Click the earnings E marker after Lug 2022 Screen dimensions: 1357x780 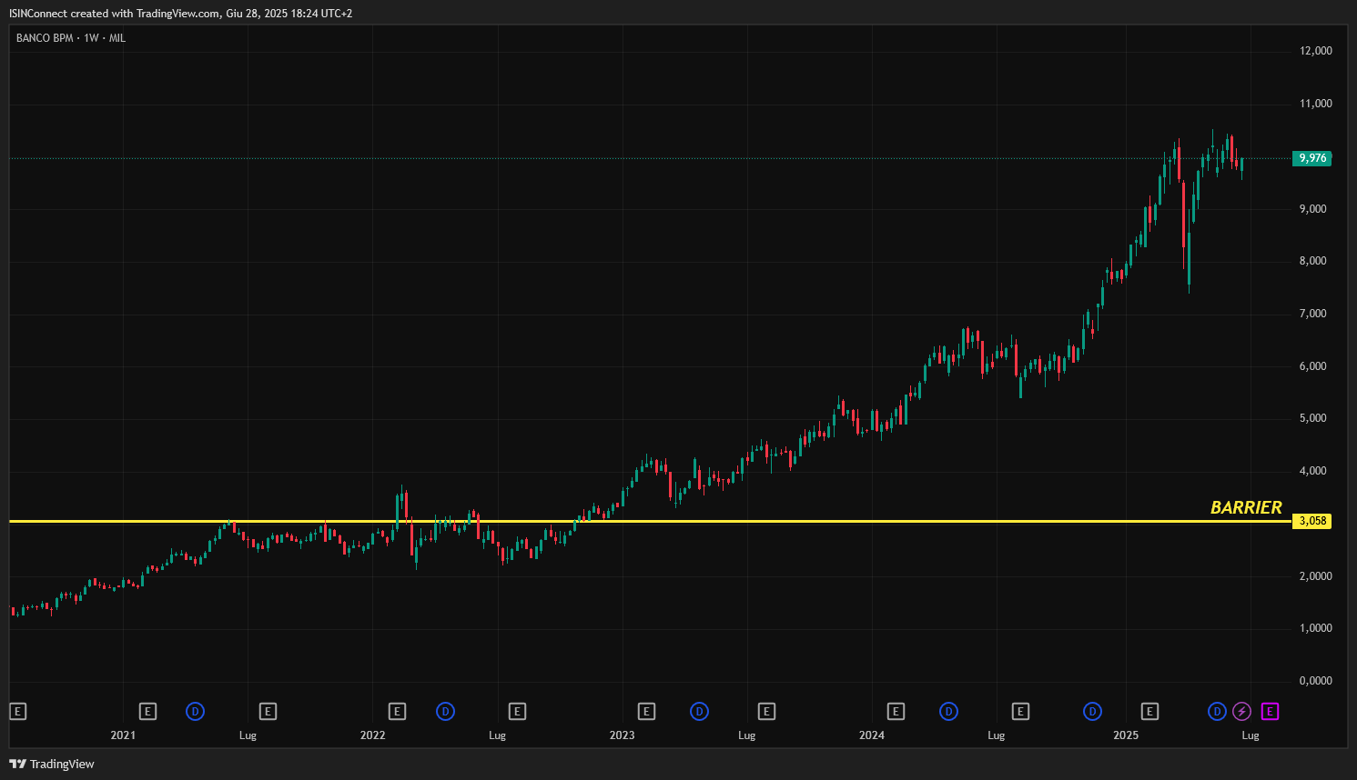pos(517,712)
